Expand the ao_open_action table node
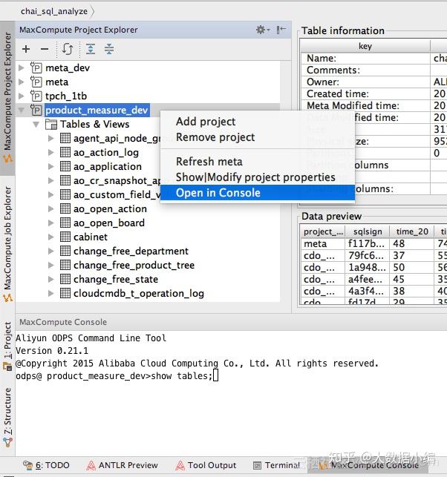Screen dimensions: 447x477 pos(50,208)
